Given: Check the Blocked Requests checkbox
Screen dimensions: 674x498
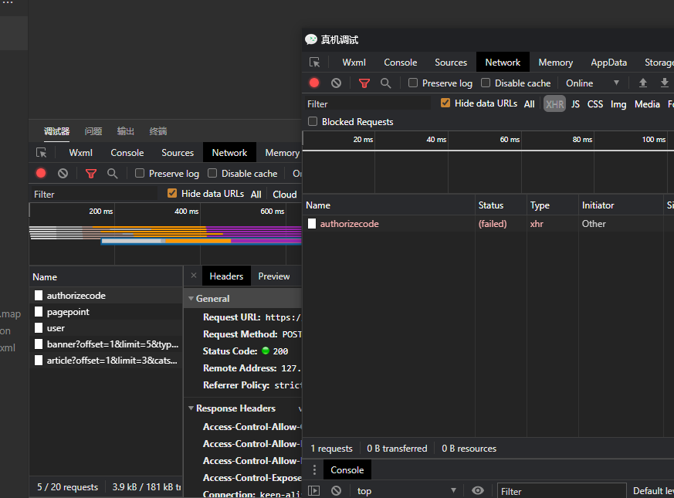Looking at the screenshot, I should 313,122.
